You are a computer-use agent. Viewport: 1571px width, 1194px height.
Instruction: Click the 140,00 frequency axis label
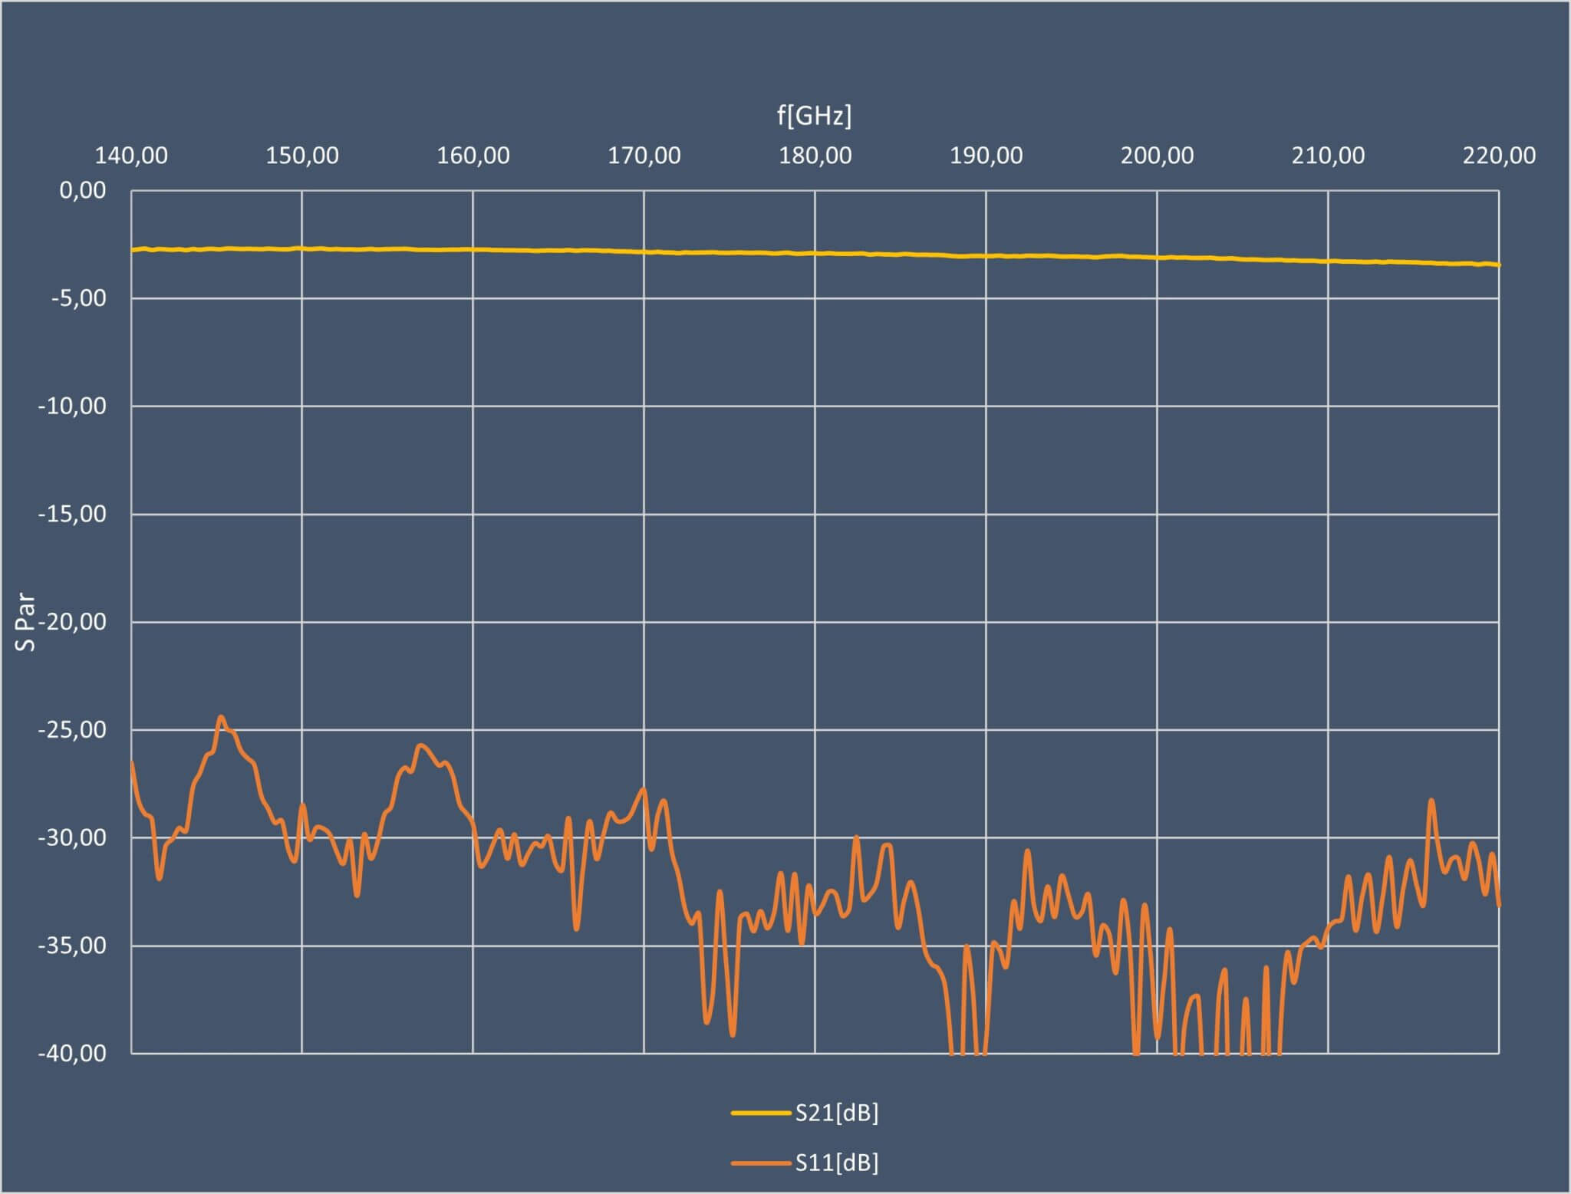coord(131,156)
